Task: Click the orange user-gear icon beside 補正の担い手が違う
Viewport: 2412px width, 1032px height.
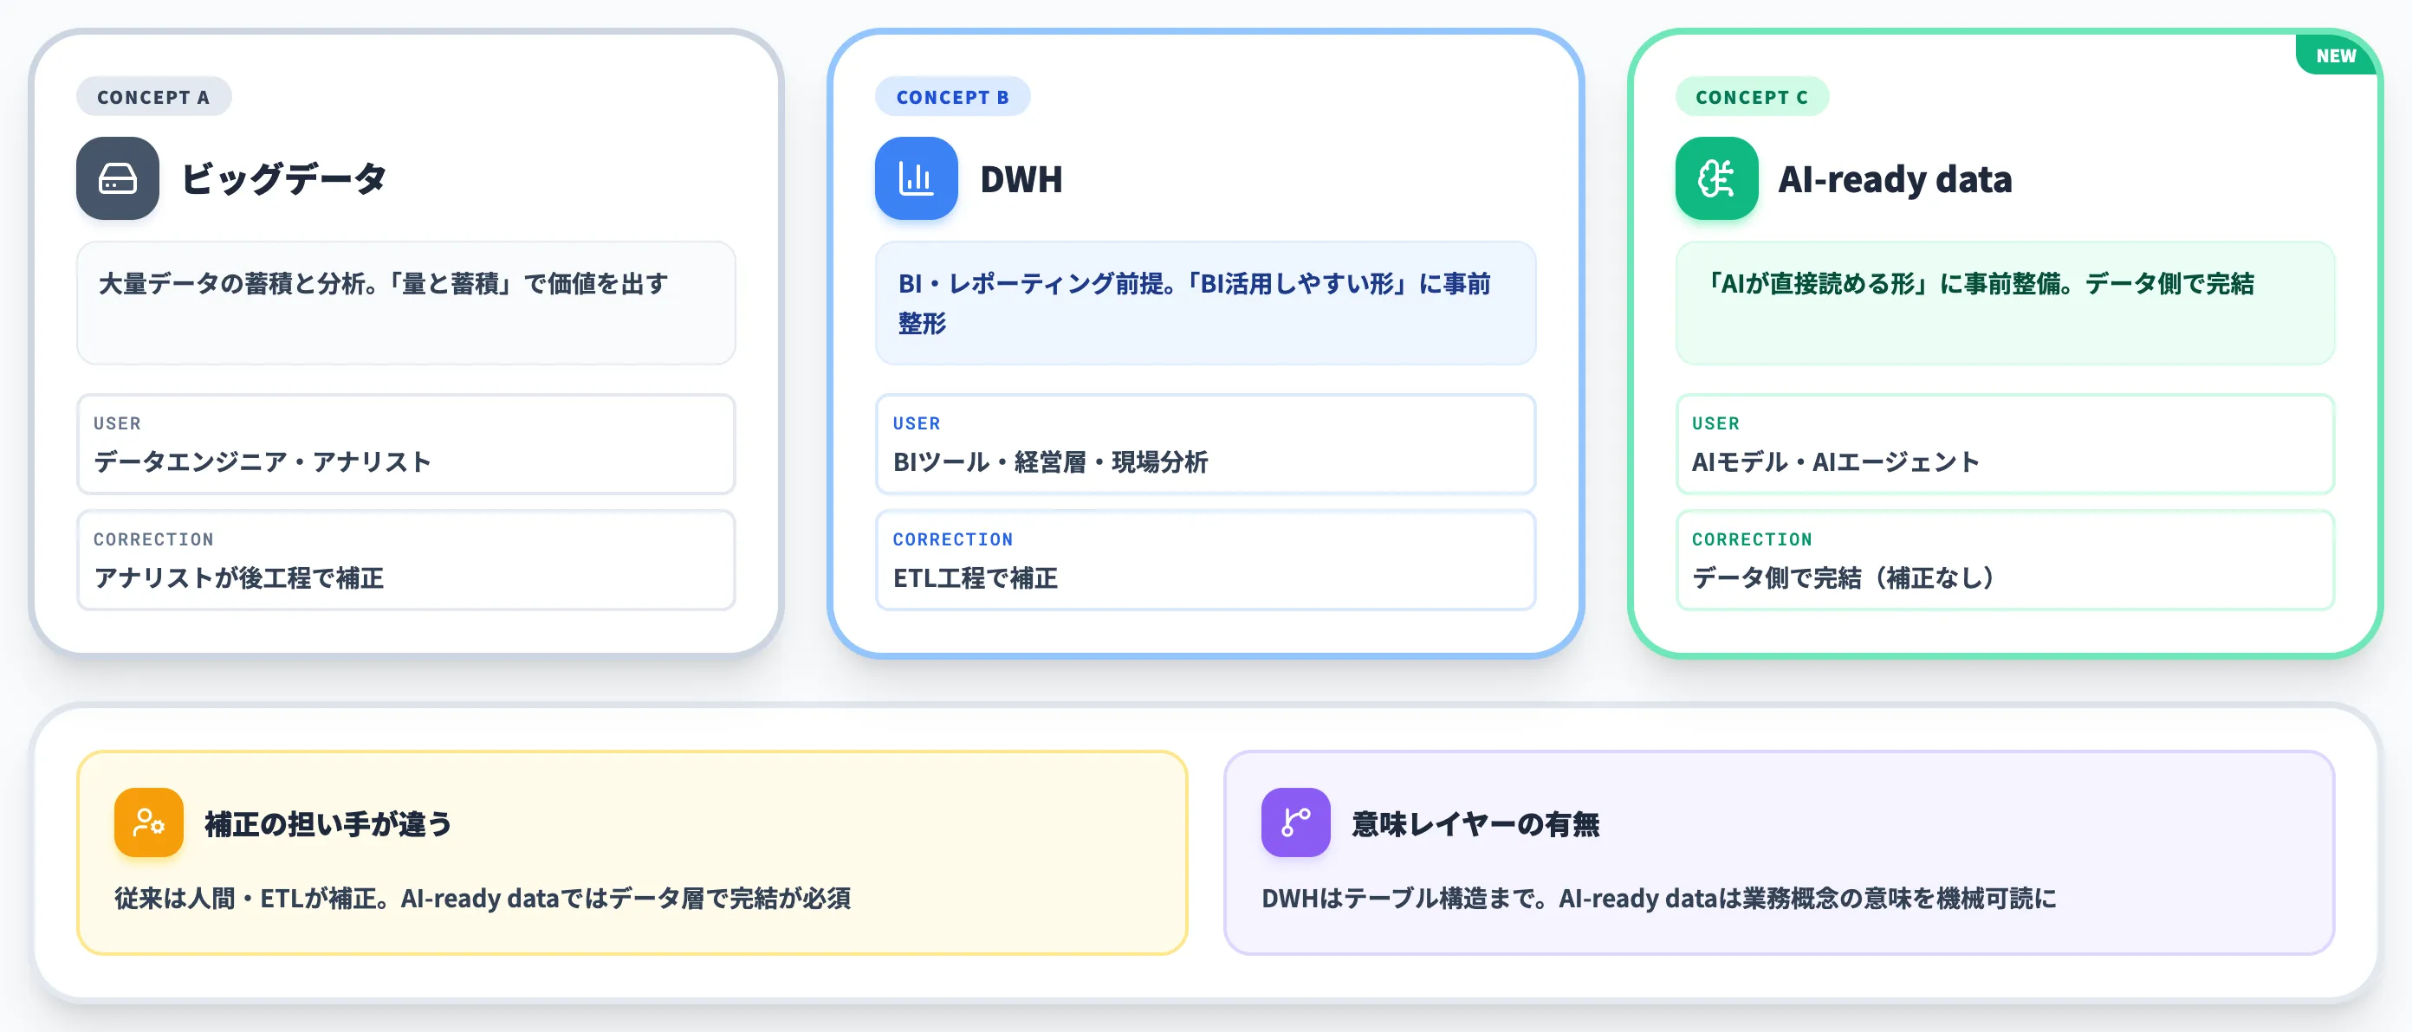Action: pyautogui.click(x=149, y=822)
